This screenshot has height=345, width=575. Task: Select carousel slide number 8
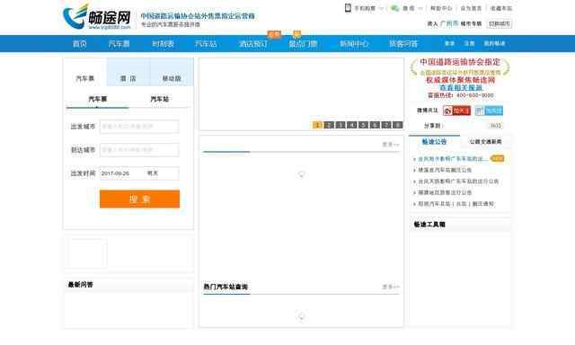(397, 125)
